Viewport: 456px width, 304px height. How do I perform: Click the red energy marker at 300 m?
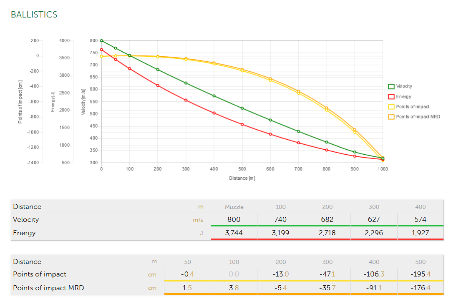click(186, 100)
